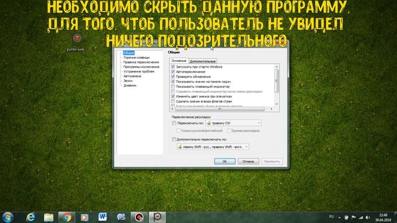Open Windows Explorer folder icon

(x=48, y=217)
